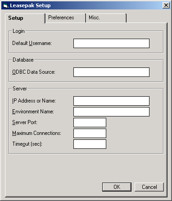Click the ODBC Data Source label
The width and height of the screenshot is (172, 201).
[34, 72]
